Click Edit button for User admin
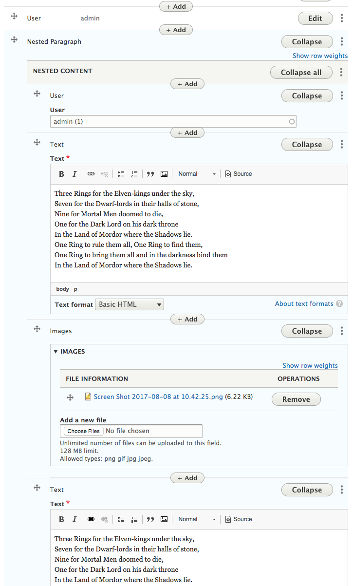Viewport: 353px width, 586px height. [316, 19]
